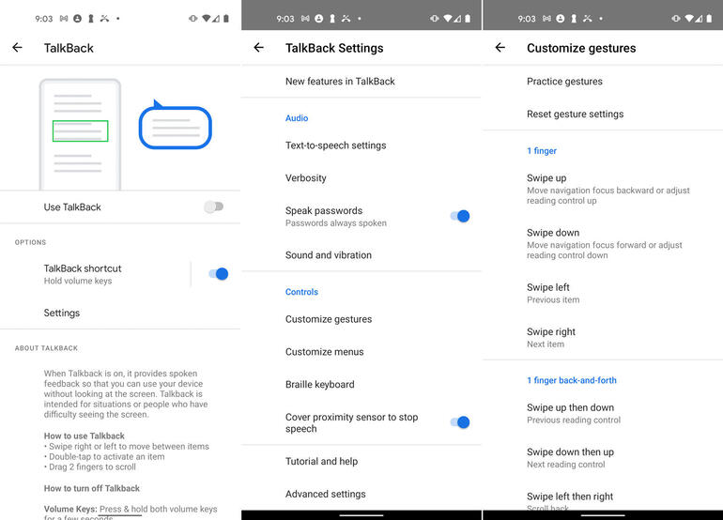
Task: Open Verbosity settings
Action: pyautogui.click(x=361, y=178)
